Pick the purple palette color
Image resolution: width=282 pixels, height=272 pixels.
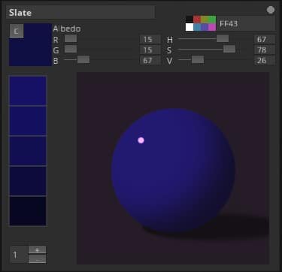[x=205, y=27]
